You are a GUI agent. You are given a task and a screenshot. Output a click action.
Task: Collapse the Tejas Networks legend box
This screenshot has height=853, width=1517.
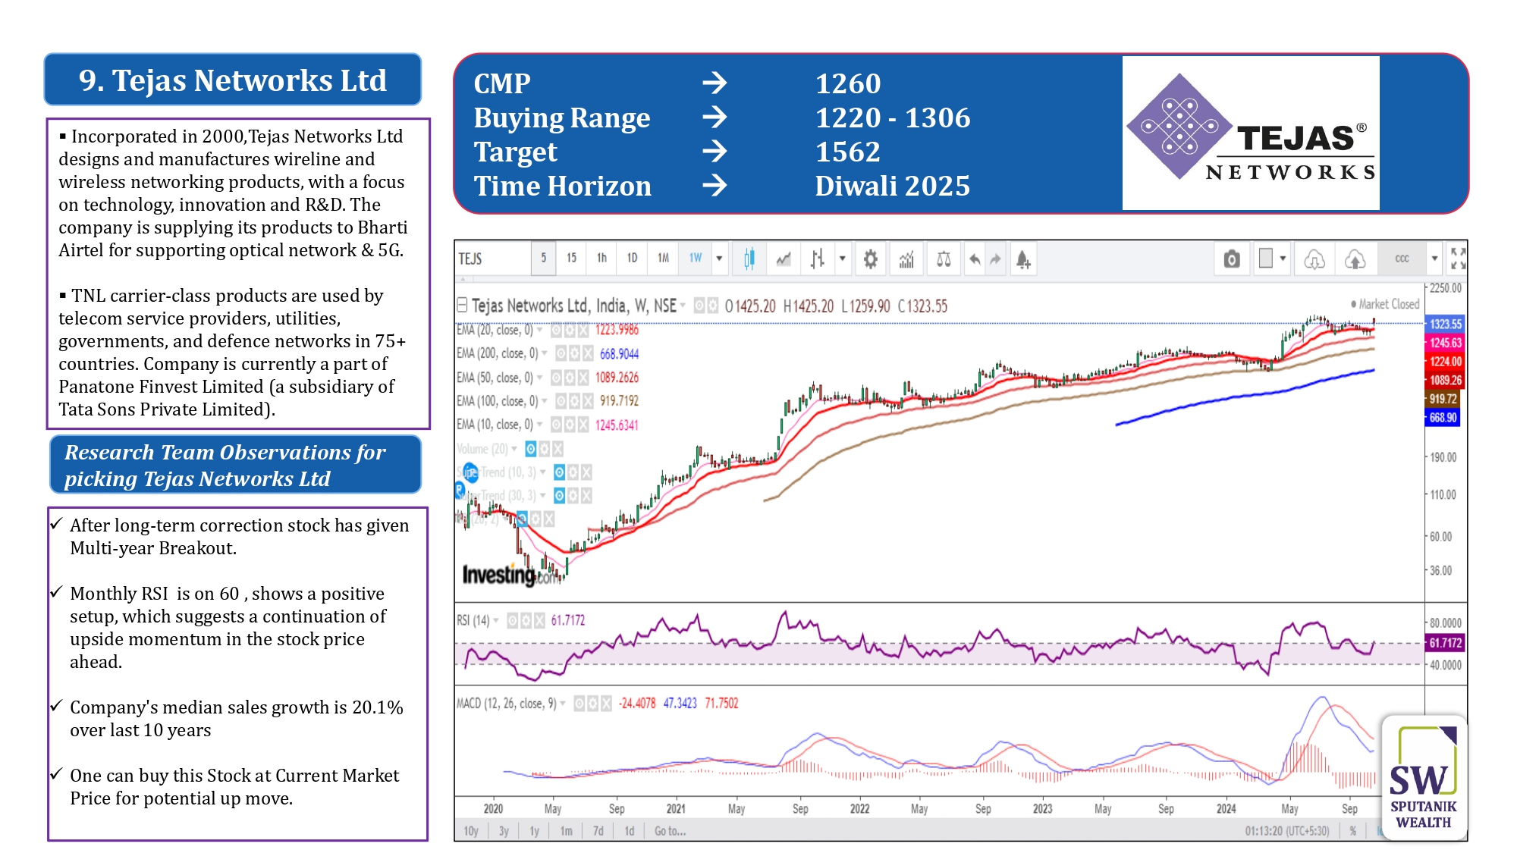[462, 305]
